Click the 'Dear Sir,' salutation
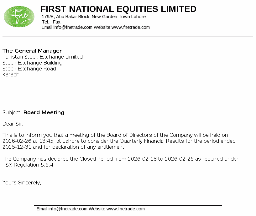The image size is (256, 216). pyautogui.click(x=13, y=124)
